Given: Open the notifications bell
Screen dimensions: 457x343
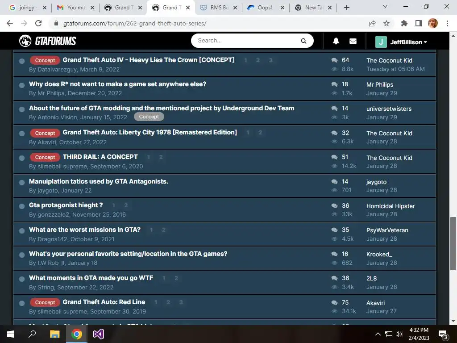Looking at the screenshot, I should point(336,41).
